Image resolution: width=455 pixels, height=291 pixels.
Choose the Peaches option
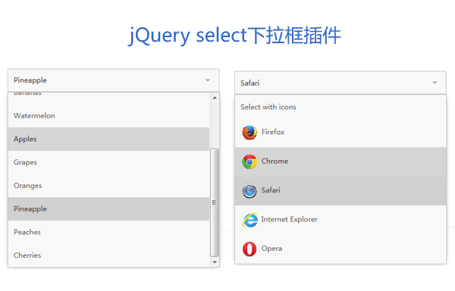(108, 232)
